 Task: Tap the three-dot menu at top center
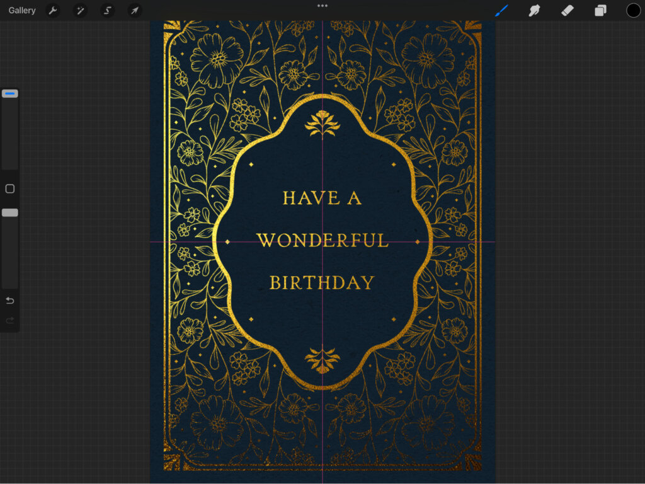[x=322, y=6]
